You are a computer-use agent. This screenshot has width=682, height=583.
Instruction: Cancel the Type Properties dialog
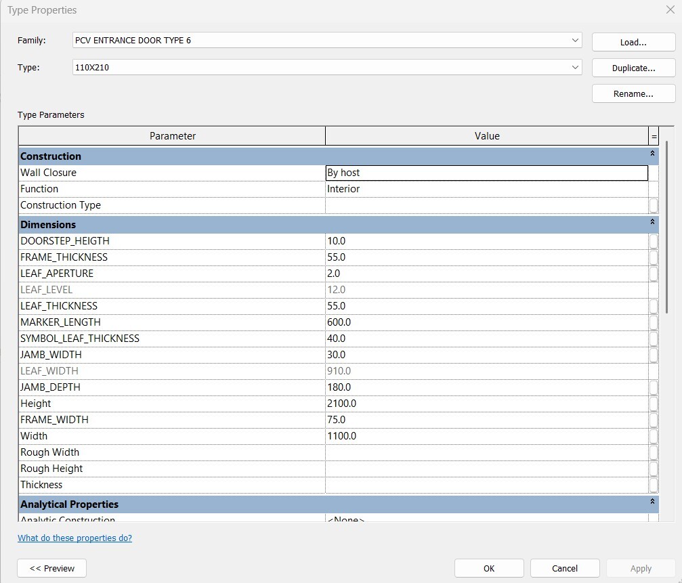pyautogui.click(x=565, y=568)
